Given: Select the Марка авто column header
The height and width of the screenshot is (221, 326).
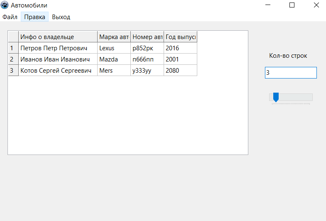Looking at the screenshot, I should 114,37.
